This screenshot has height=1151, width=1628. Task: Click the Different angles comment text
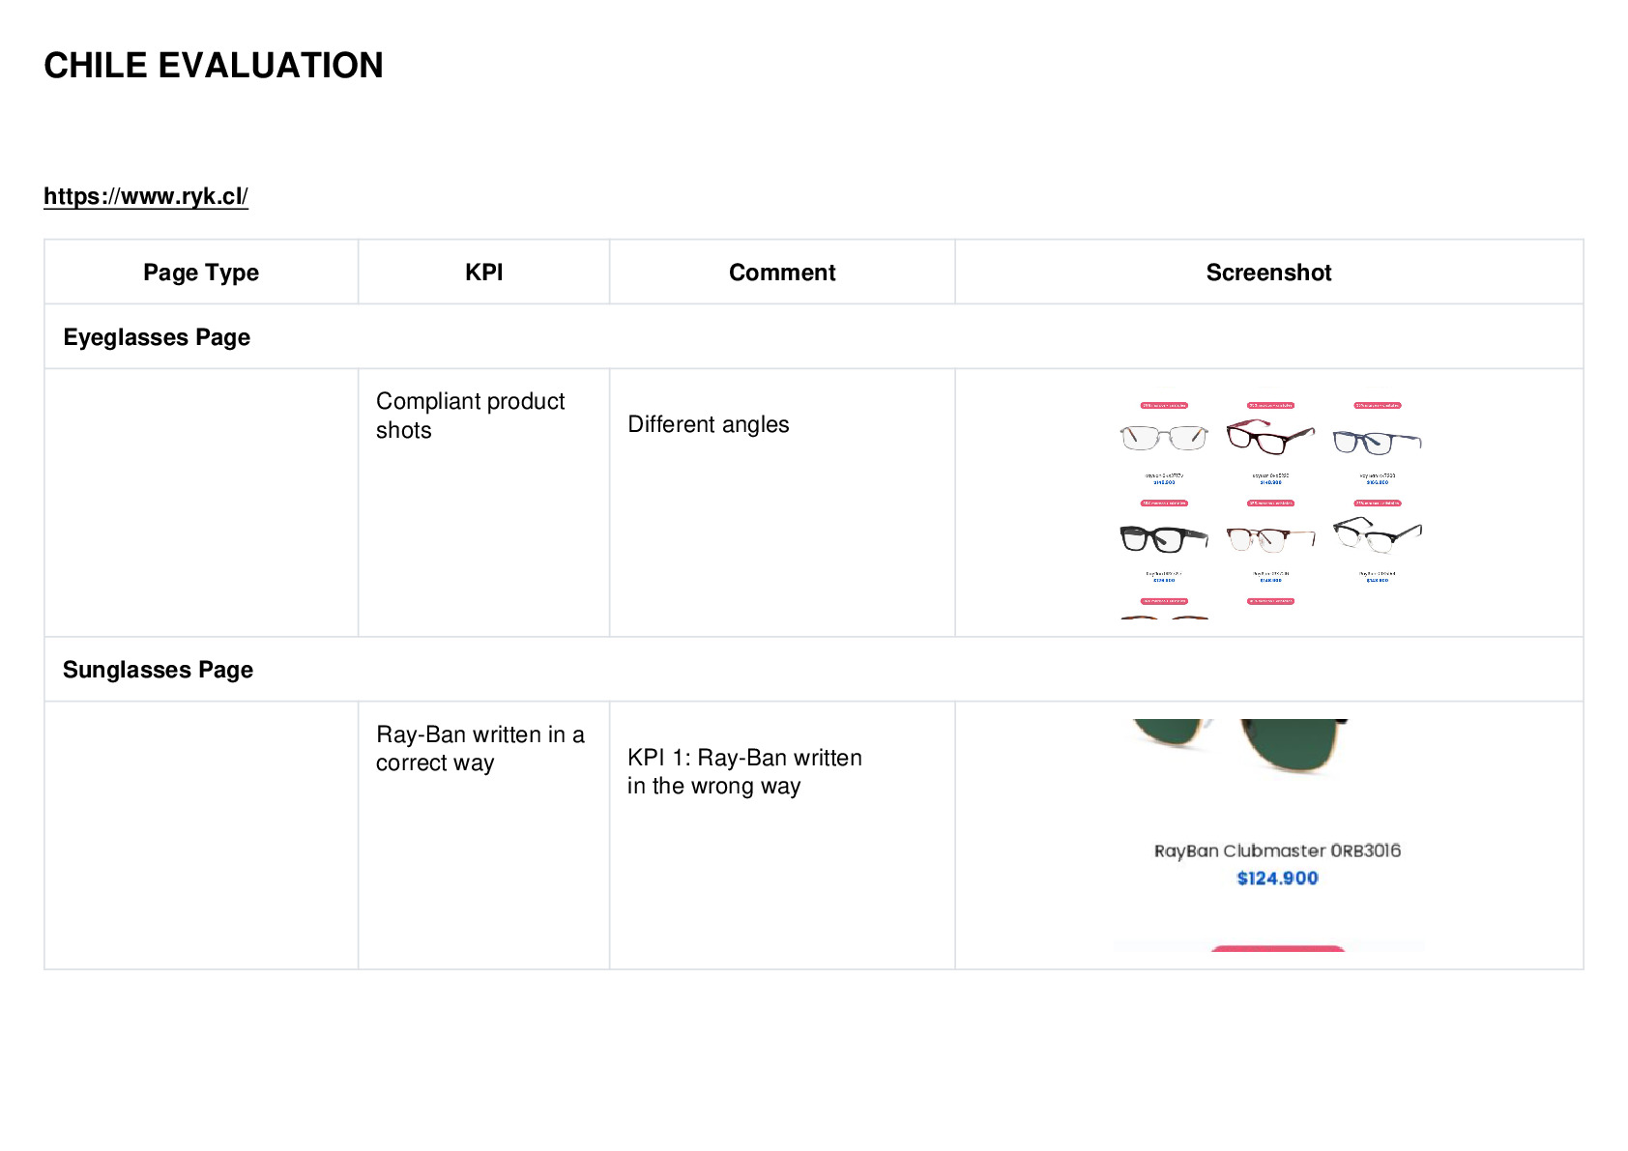709,424
